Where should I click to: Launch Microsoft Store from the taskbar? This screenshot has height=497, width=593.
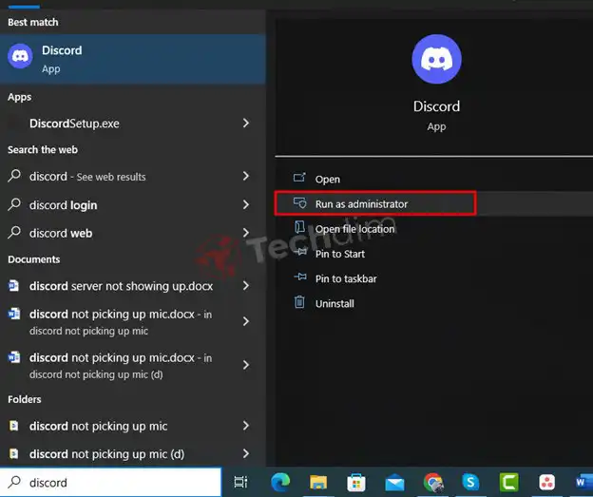coord(358,483)
